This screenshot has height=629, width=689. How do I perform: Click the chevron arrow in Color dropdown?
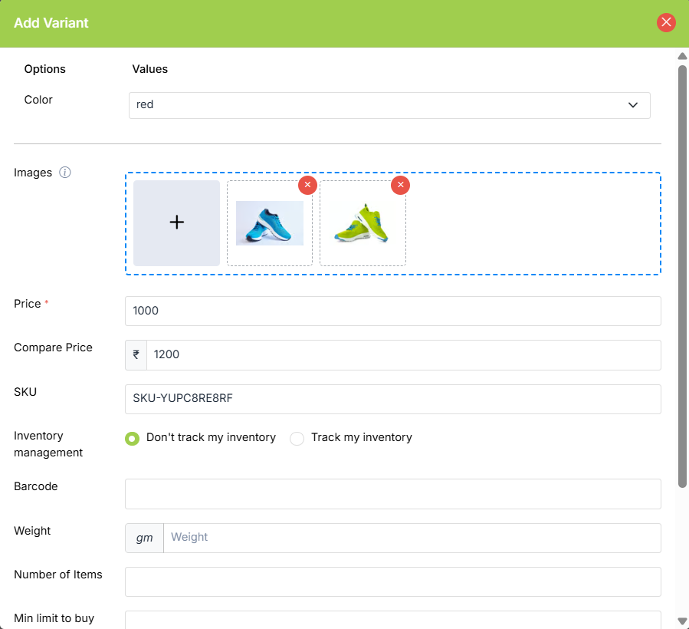click(633, 105)
